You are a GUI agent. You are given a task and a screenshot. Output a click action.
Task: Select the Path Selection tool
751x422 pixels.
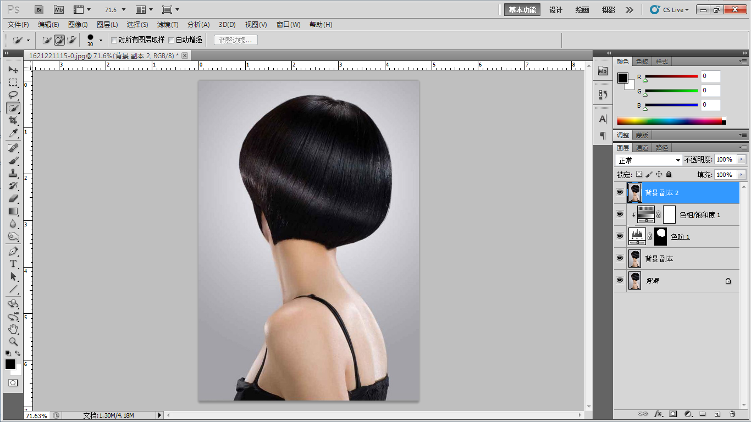point(13,276)
